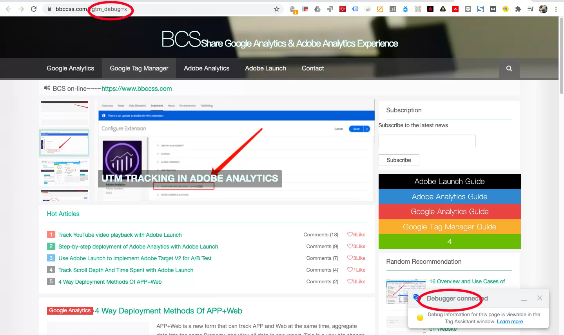Follow the Learn more link in debugger popup
This screenshot has width=564, height=335.
click(x=510, y=322)
